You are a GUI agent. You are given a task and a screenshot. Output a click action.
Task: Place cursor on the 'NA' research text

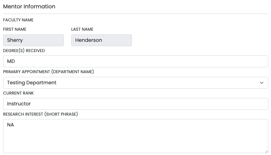click(x=10, y=125)
